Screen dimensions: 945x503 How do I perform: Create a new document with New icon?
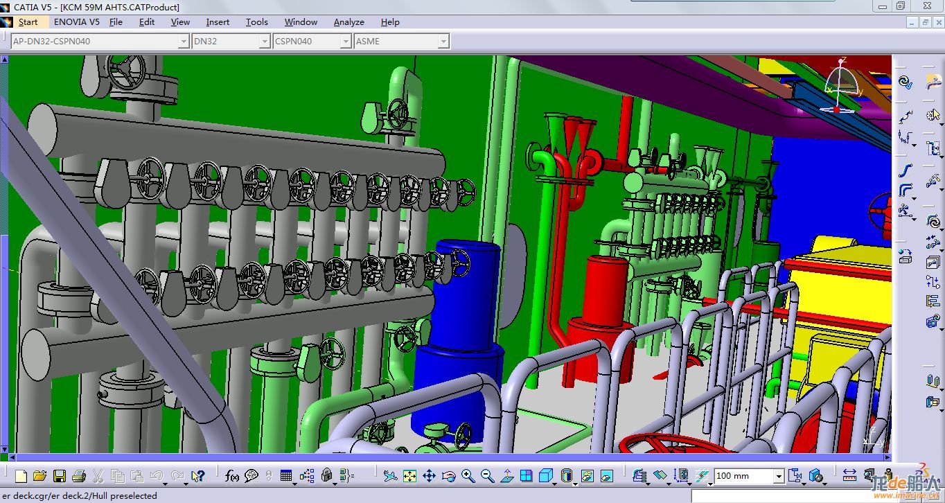21,476
